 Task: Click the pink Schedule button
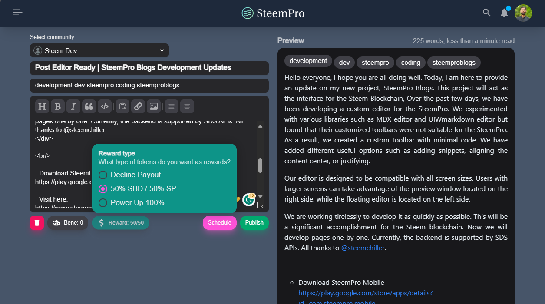[220, 223]
